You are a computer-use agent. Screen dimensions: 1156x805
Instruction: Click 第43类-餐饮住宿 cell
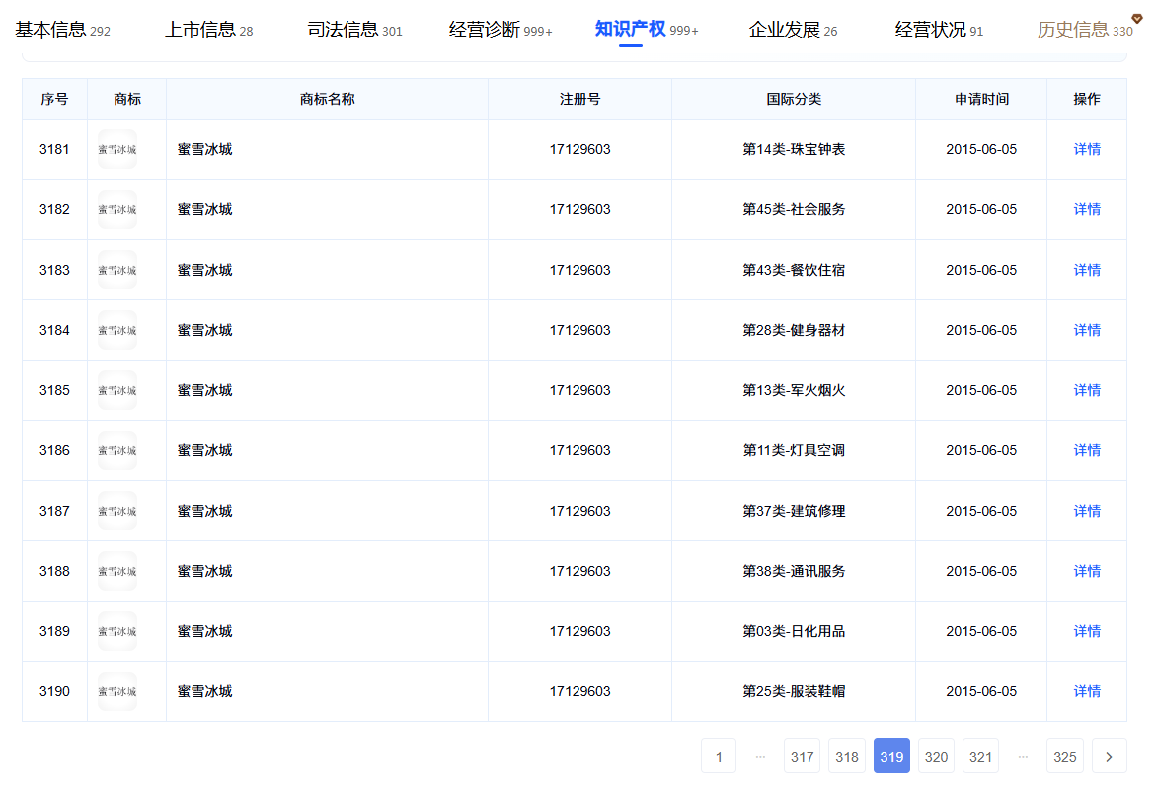[x=794, y=270]
